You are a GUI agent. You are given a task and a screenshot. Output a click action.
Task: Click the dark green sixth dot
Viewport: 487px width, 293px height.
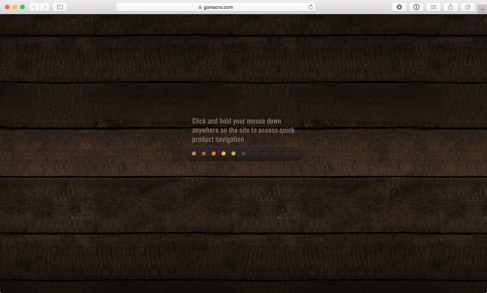243,153
